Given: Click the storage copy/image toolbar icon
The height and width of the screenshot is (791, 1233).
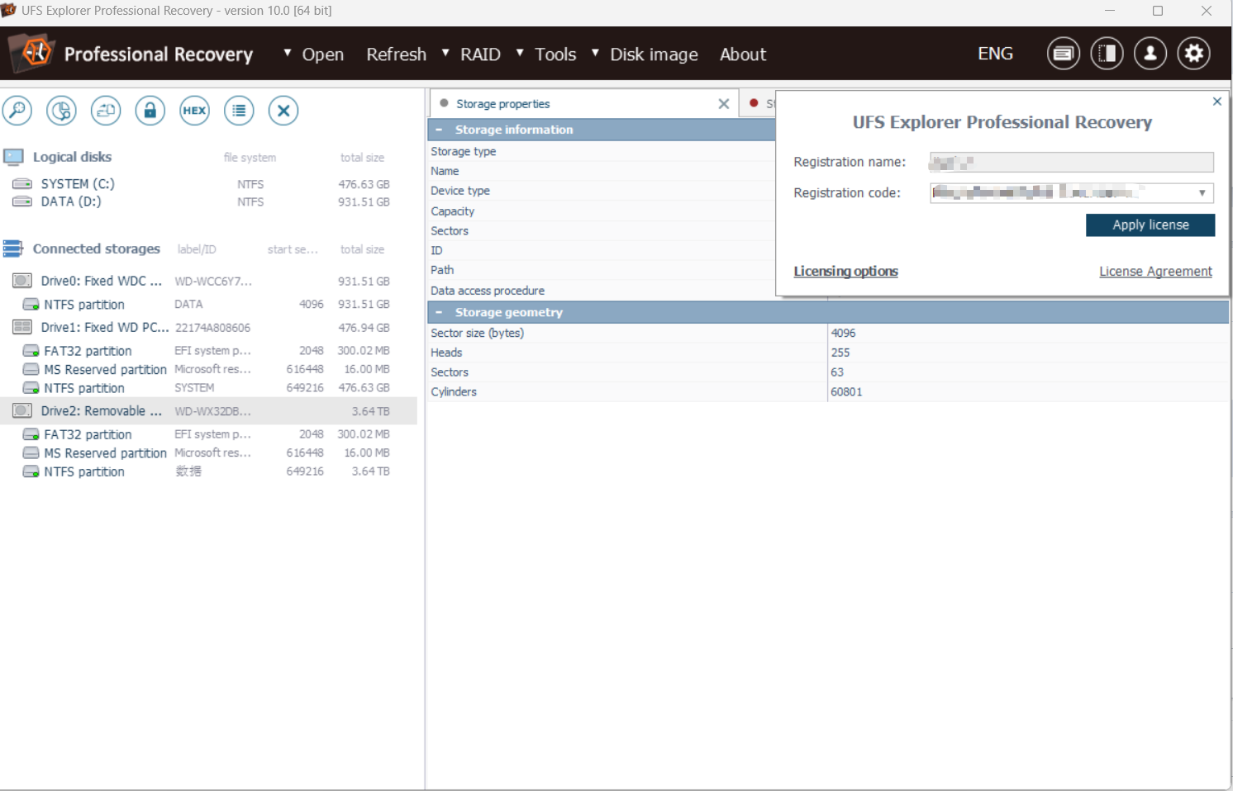Looking at the screenshot, I should [106, 111].
